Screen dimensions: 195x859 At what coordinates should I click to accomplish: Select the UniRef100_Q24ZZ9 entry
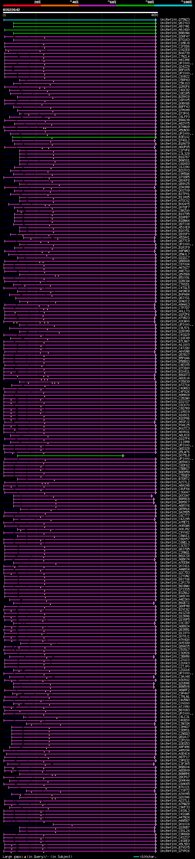point(175,67)
